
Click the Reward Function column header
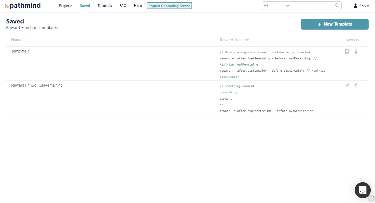235,40
